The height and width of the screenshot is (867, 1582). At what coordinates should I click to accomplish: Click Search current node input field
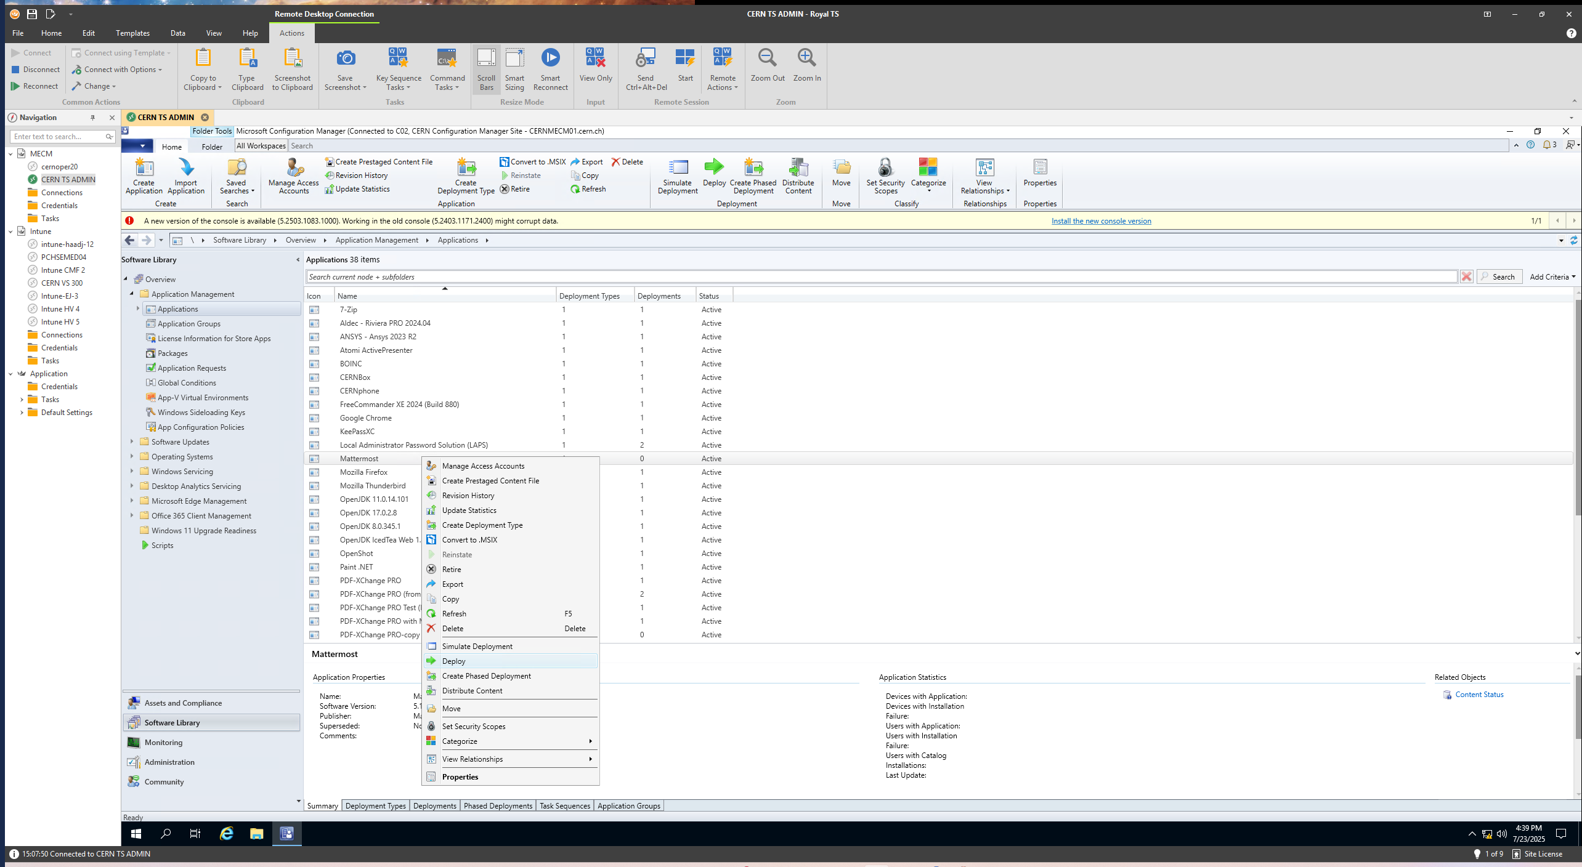(881, 277)
